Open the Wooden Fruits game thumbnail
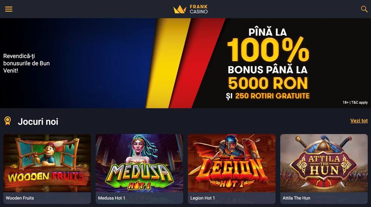This screenshot has width=371, height=207. [x=47, y=163]
